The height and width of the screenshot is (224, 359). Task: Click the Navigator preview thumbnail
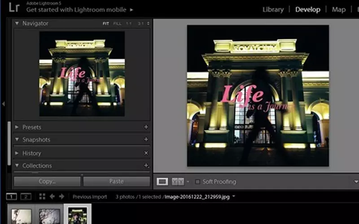82,73
